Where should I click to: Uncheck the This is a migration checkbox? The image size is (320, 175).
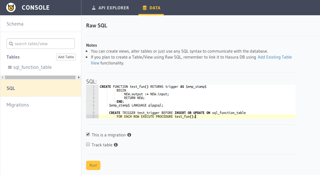pyautogui.click(x=88, y=135)
